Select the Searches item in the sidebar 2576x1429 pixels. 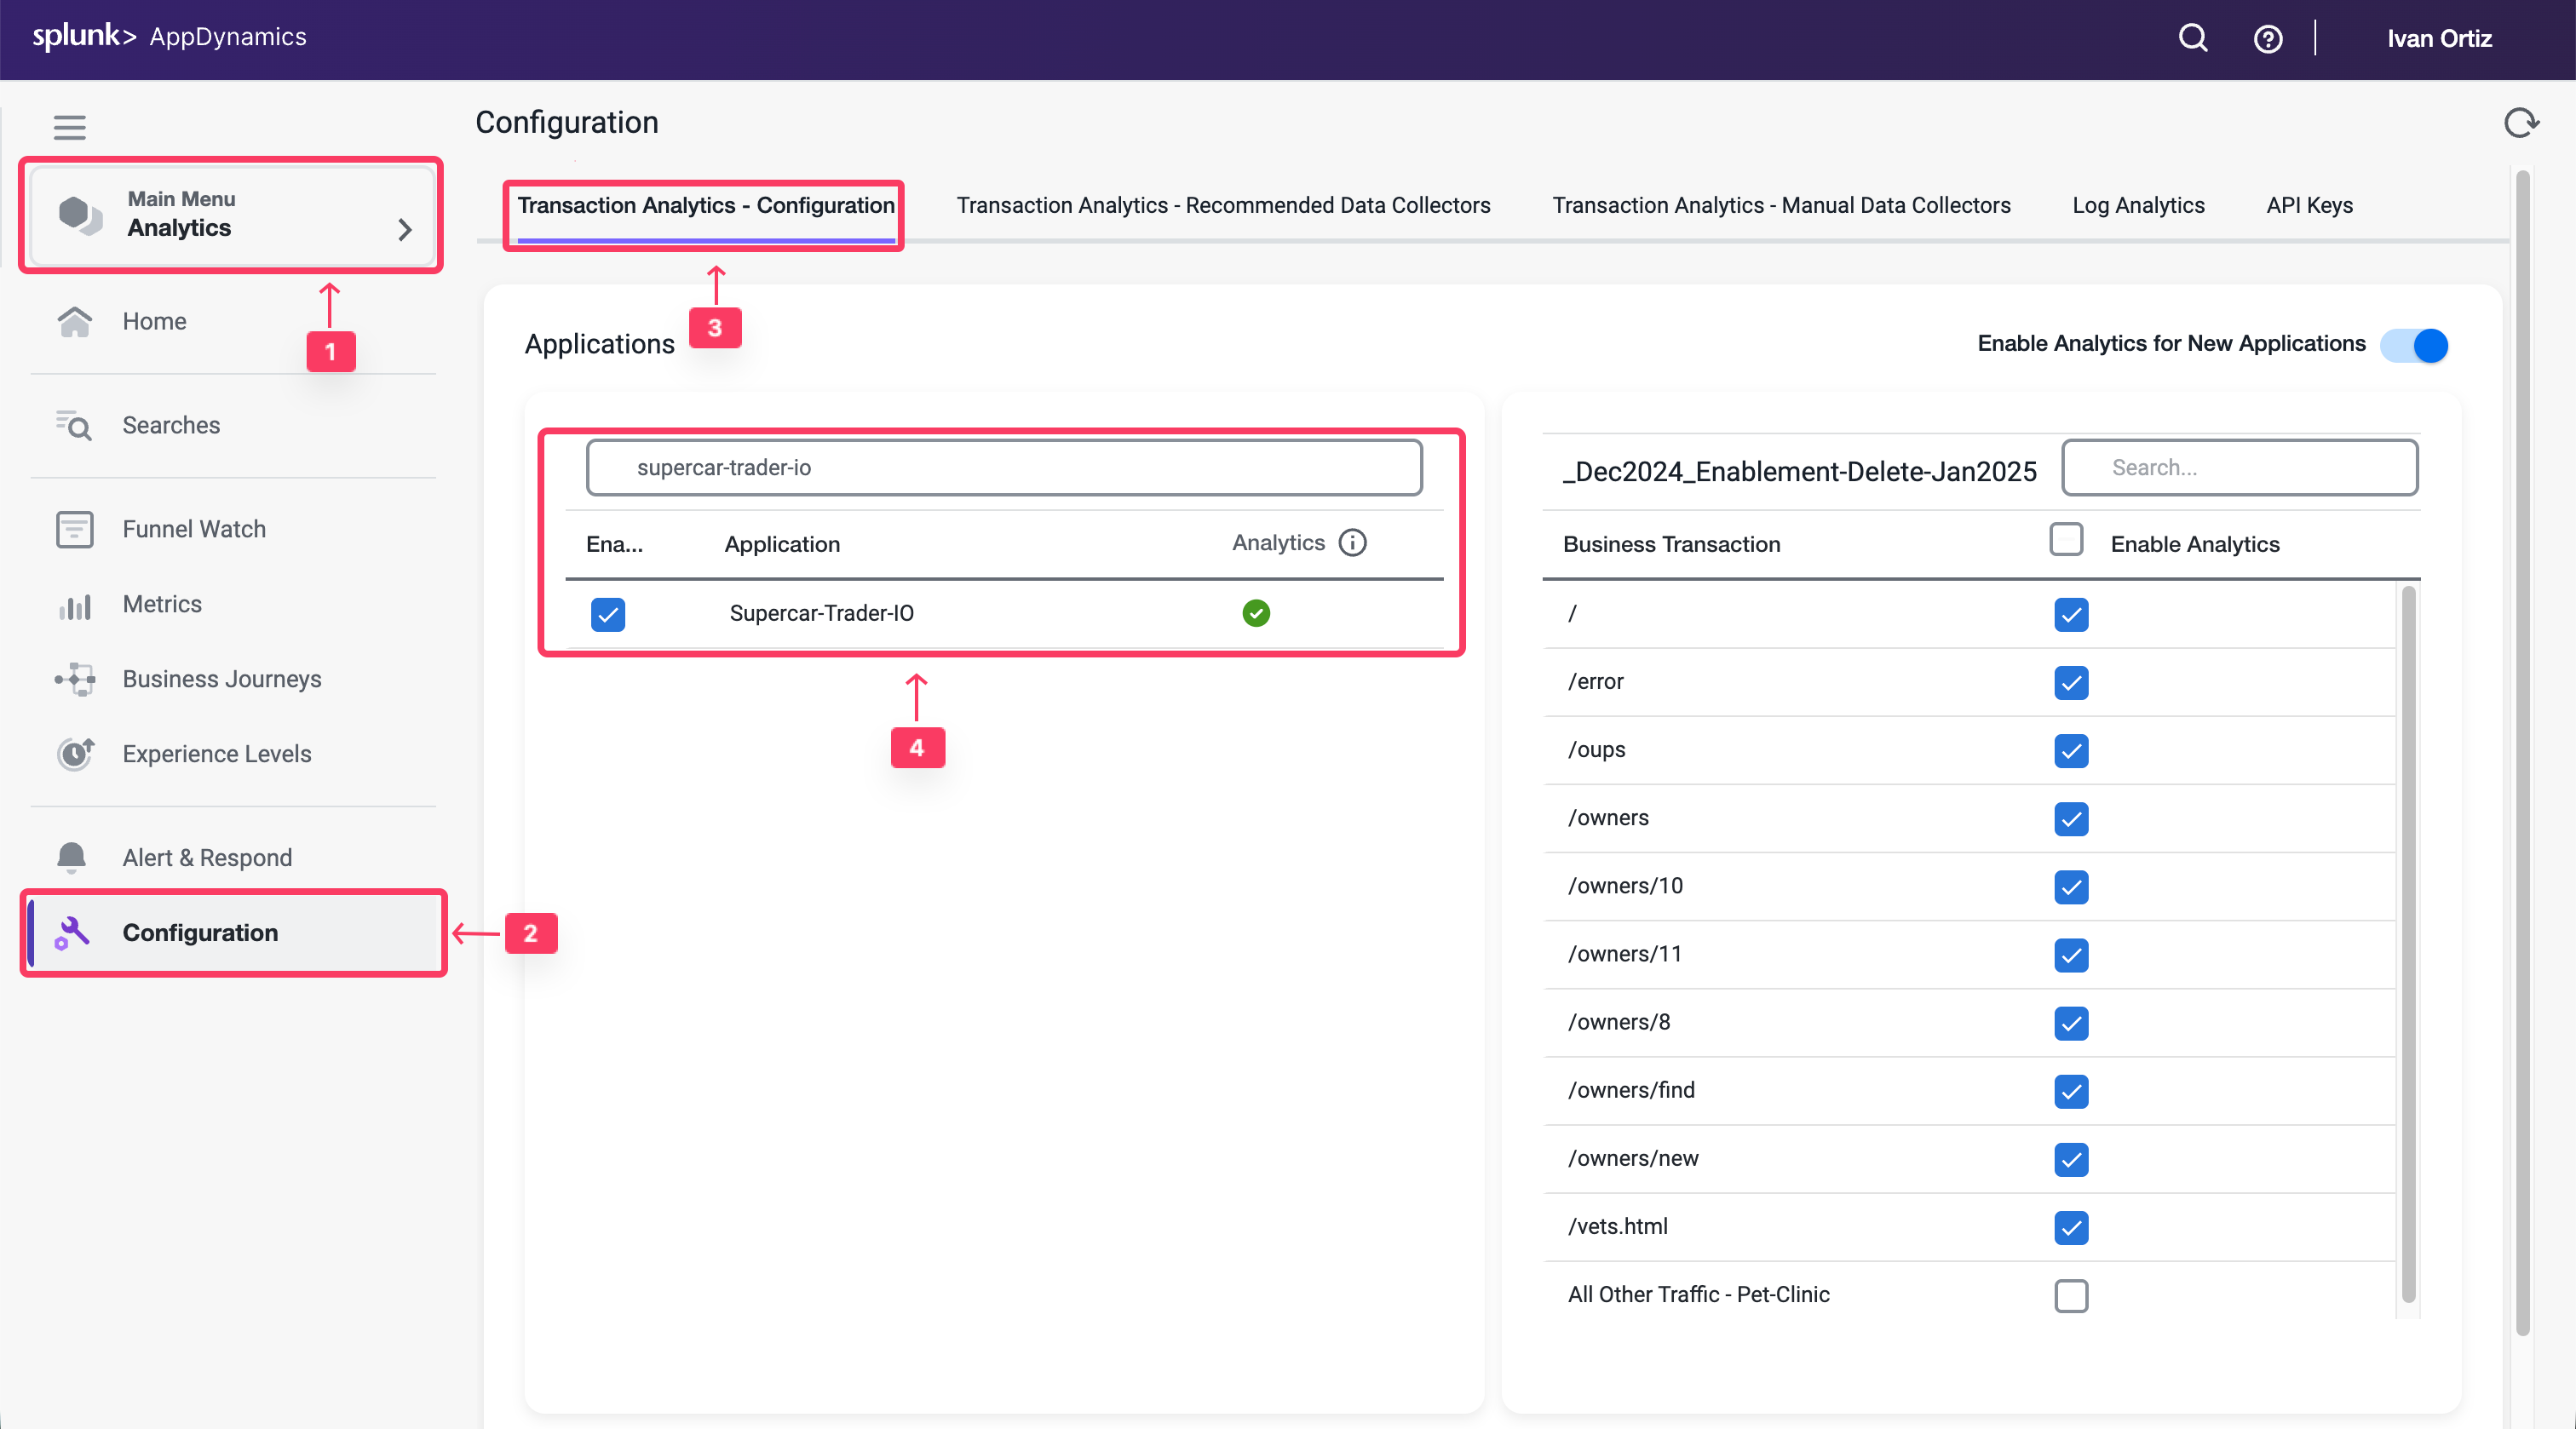171,425
